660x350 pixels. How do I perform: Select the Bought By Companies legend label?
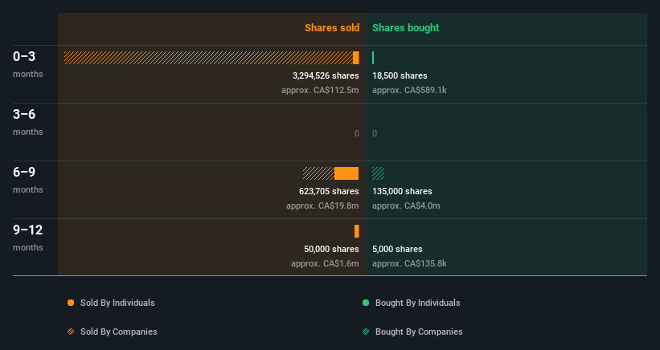419,332
